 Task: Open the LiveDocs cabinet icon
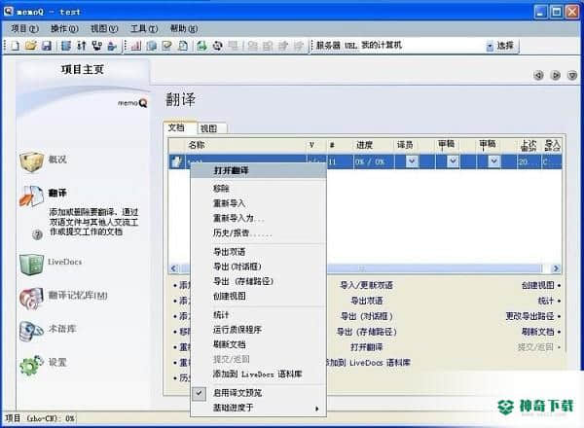tap(31, 264)
